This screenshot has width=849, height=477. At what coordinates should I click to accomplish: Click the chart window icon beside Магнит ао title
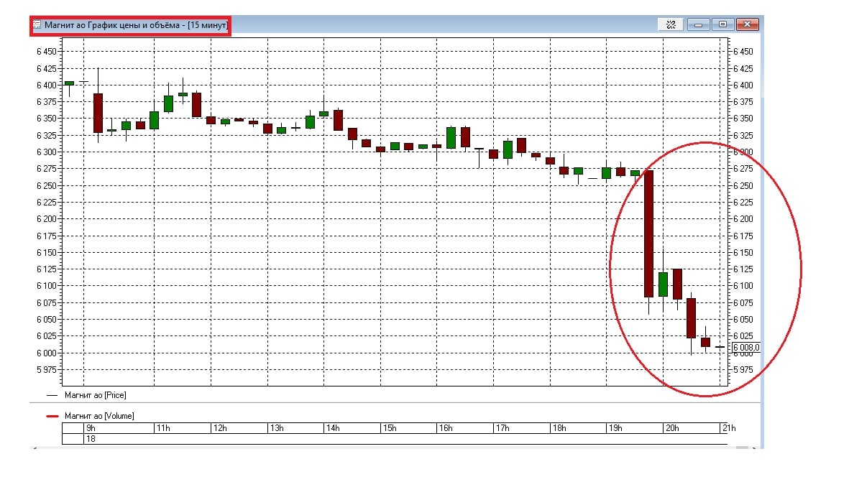[37, 25]
